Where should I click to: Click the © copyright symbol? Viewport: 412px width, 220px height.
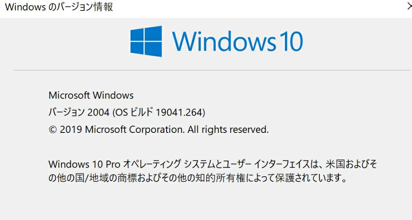53,130
